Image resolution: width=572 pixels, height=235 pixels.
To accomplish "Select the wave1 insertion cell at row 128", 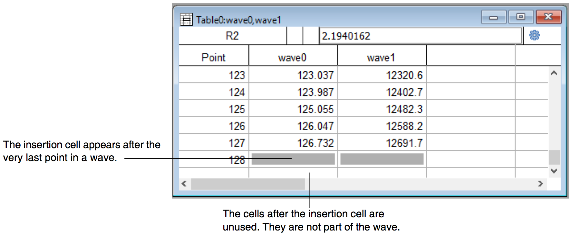I will point(382,159).
